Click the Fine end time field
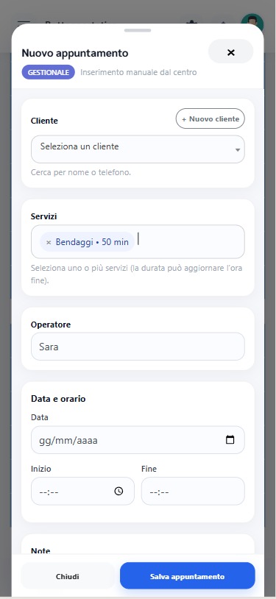The width and height of the screenshot is (276, 599). click(x=193, y=492)
